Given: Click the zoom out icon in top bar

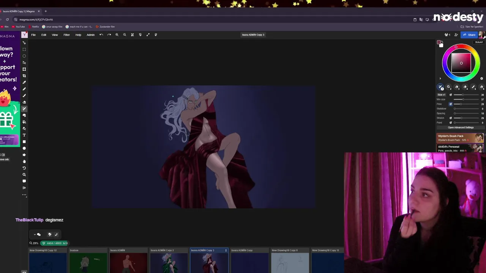Looking at the screenshot, I should [x=125, y=35].
